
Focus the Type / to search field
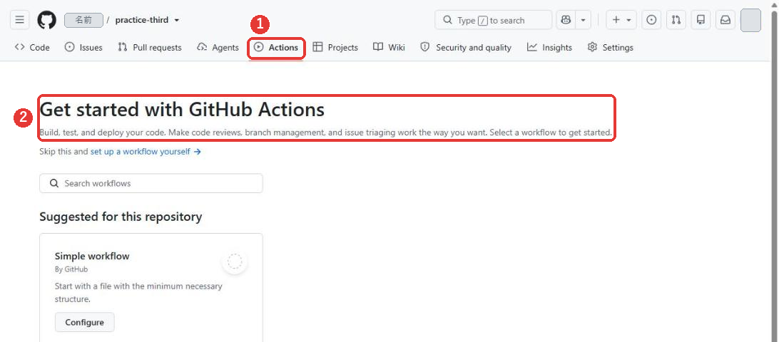[x=494, y=20]
